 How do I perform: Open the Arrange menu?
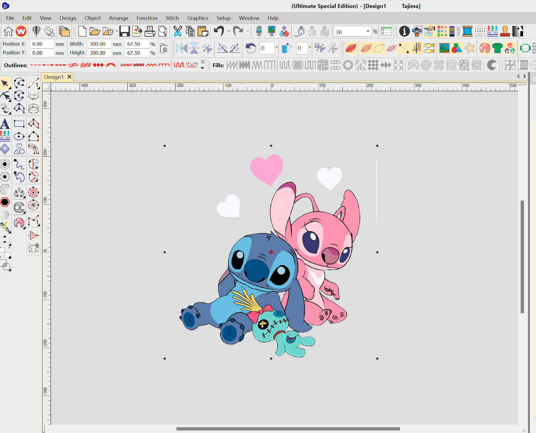coord(118,18)
